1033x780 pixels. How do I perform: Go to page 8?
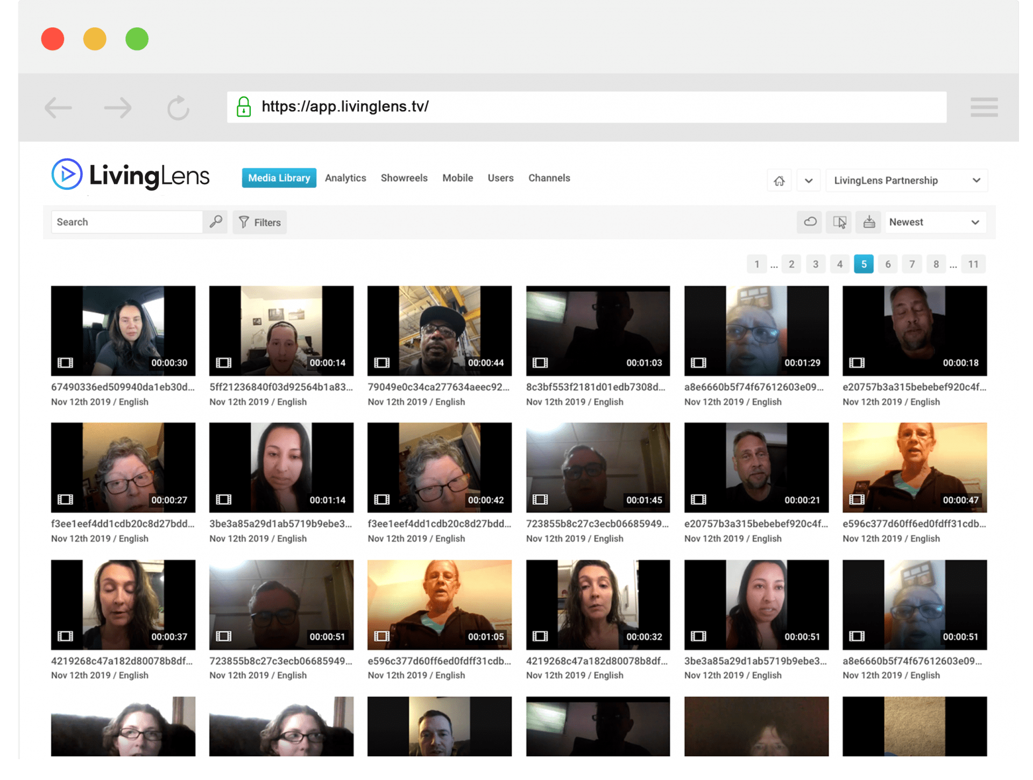tap(936, 264)
